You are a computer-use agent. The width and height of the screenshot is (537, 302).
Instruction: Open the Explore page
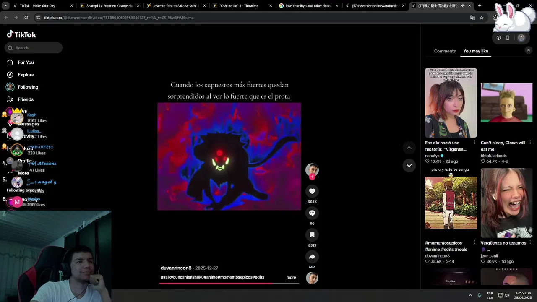[x=26, y=75]
